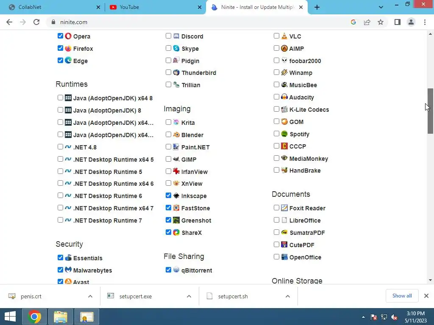Expand options for setupcert.sh download
The height and width of the screenshot is (325, 434).
[x=288, y=296]
